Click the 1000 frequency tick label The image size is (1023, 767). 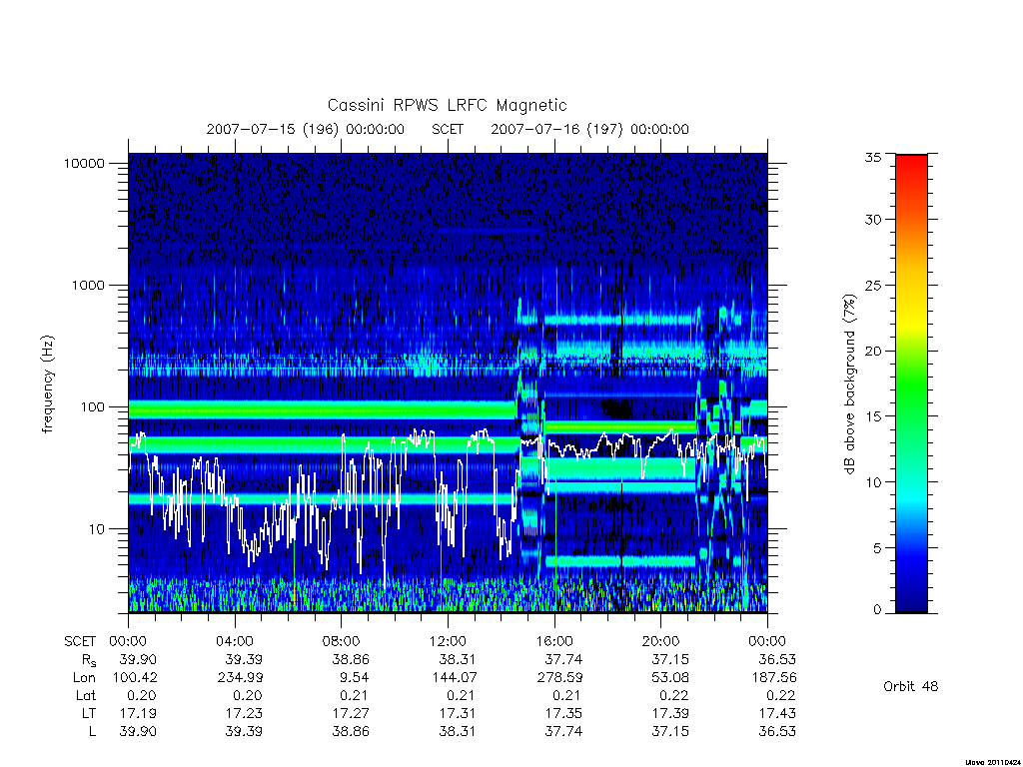coord(88,285)
